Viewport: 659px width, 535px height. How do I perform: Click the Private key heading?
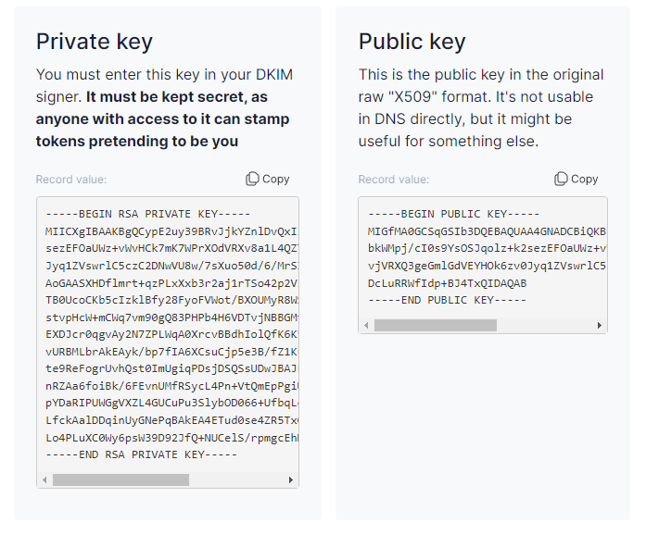tap(95, 42)
